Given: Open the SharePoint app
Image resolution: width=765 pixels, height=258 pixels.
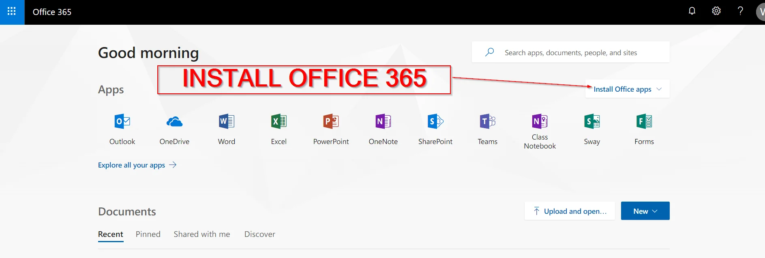Looking at the screenshot, I should [x=435, y=129].
